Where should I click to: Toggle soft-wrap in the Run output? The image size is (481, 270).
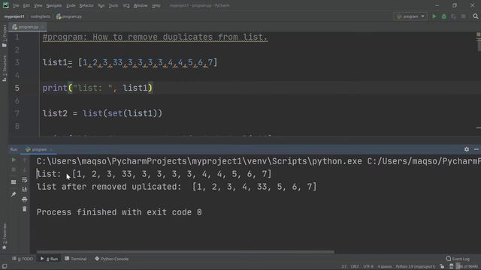pyautogui.click(x=25, y=180)
